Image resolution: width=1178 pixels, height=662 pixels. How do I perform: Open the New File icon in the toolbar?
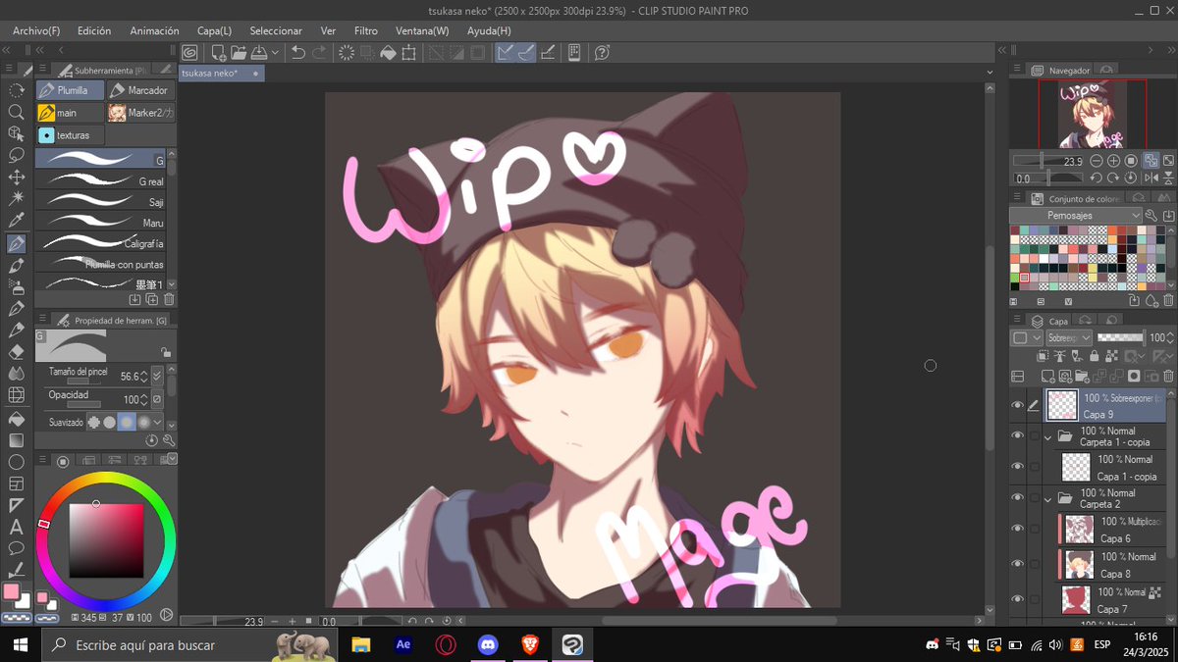tap(217, 52)
